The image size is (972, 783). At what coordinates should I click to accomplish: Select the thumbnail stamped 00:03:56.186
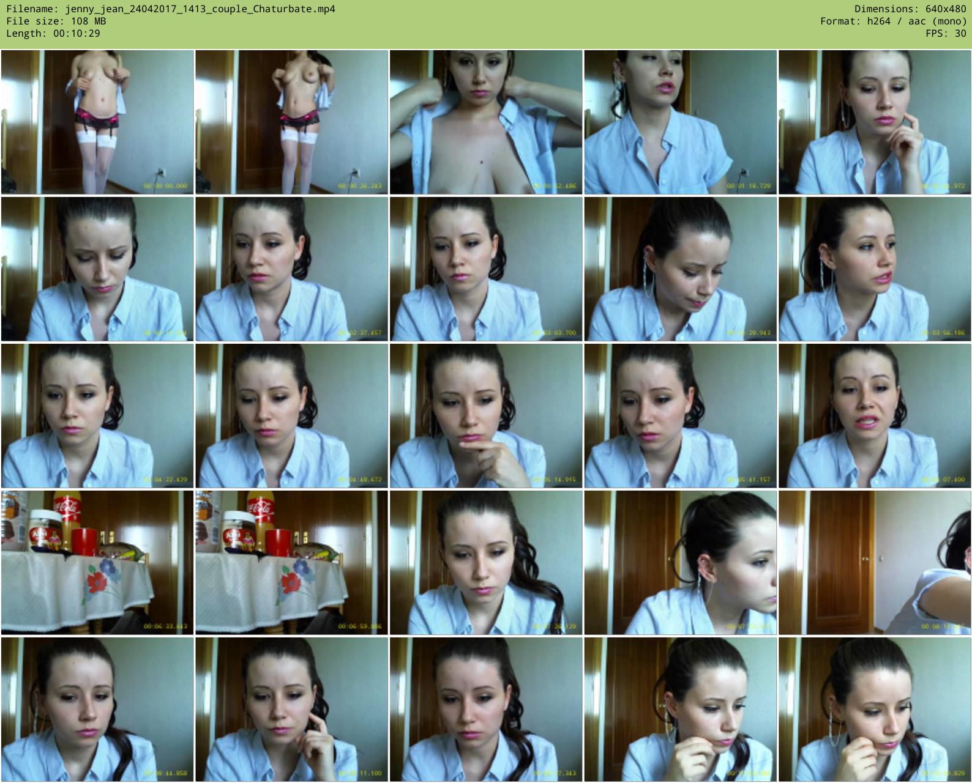coord(874,269)
